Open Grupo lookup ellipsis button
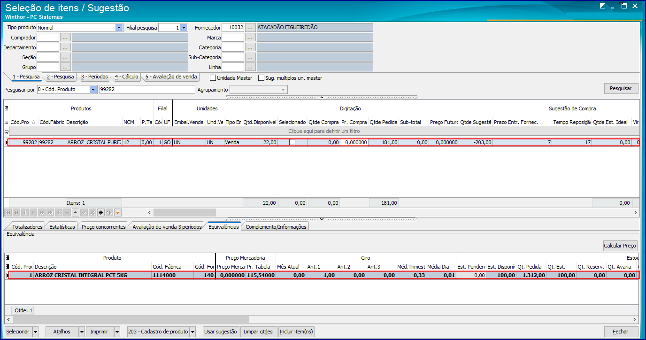Viewport: 646px width, 340px height. click(x=65, y=67)
